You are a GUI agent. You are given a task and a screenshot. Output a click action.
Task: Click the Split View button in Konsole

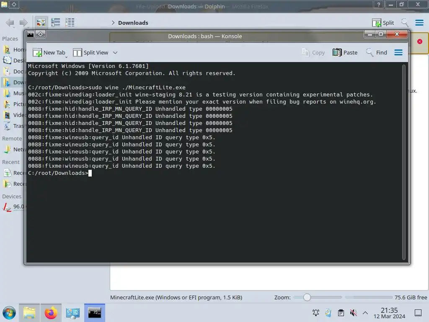tap(90, 52)
